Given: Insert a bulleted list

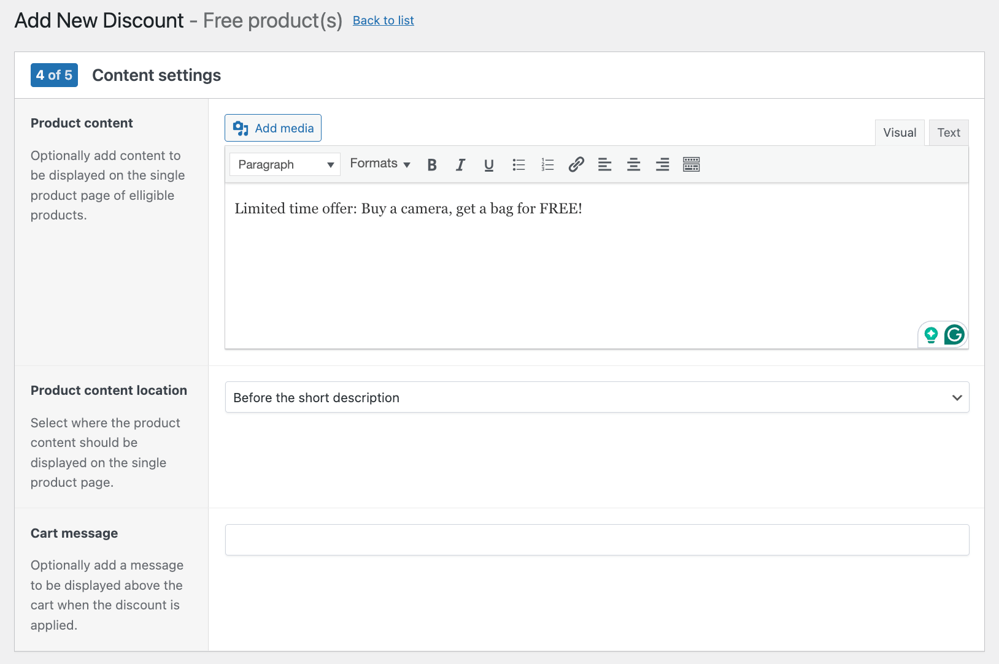Looking at the screenshot, I should [519, 164].
